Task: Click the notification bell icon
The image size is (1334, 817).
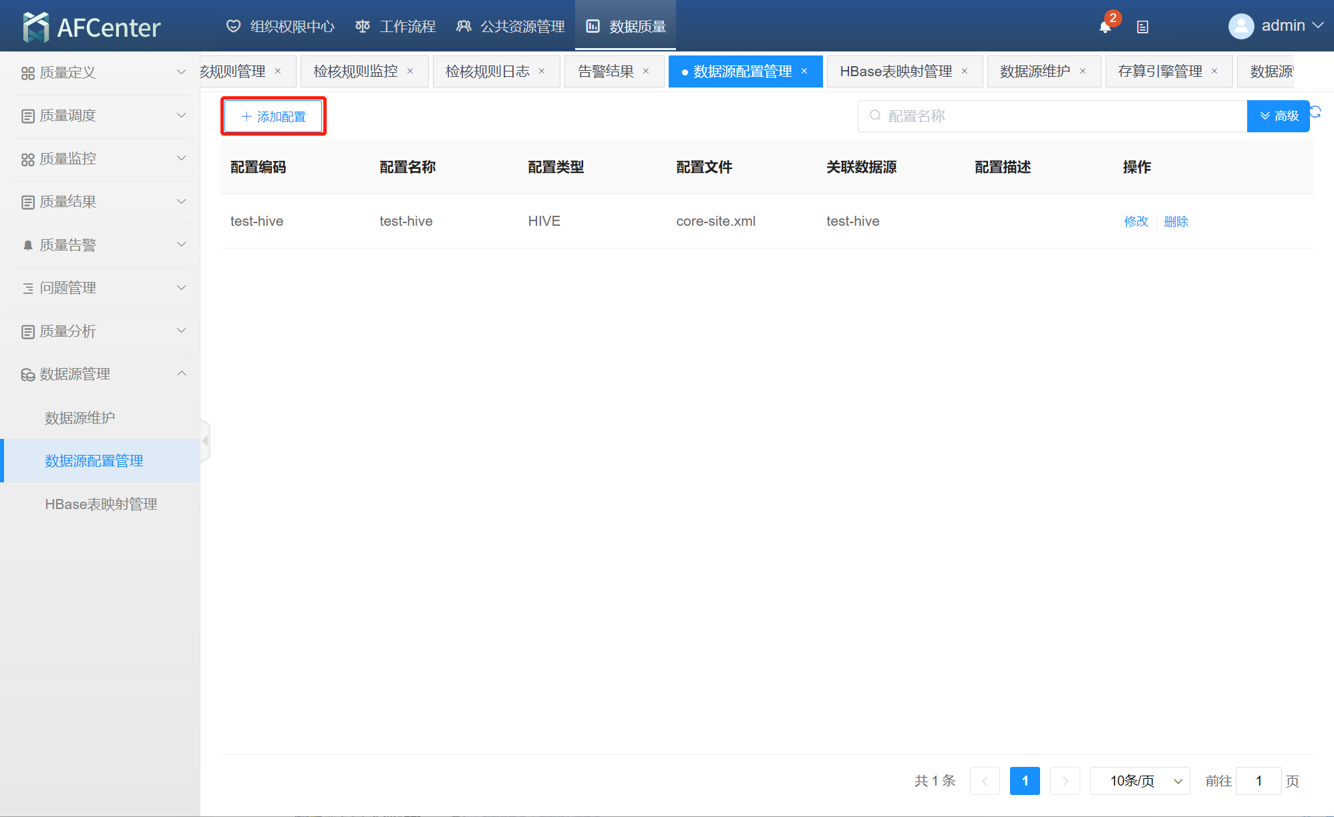Action: pos(1105,27)
